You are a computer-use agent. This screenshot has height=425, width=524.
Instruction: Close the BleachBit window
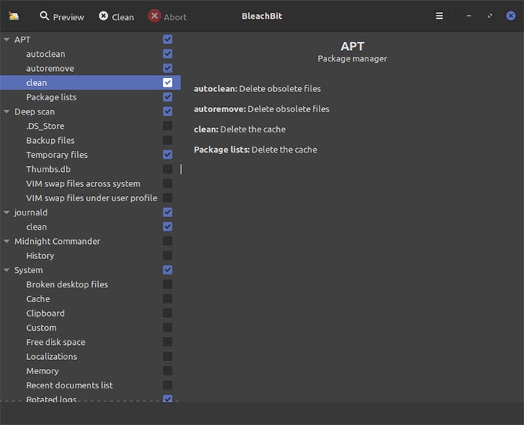(511, 16)
